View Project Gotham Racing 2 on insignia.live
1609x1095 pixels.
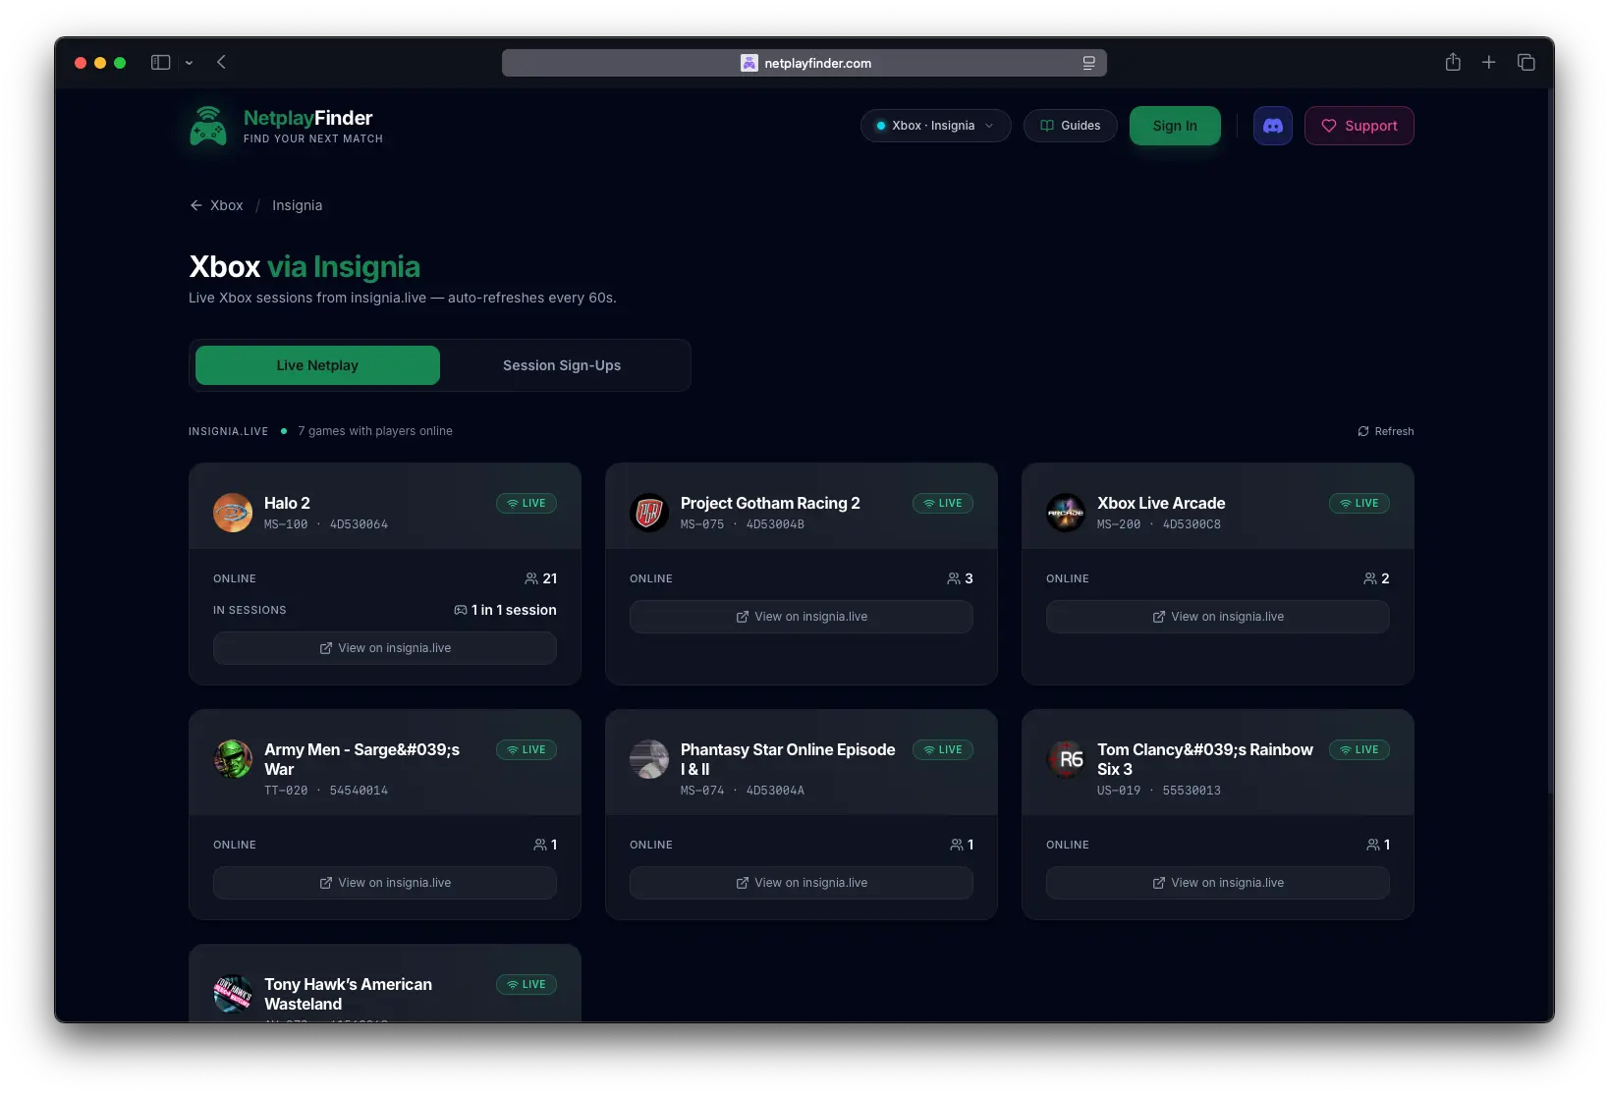click(802, 617)
